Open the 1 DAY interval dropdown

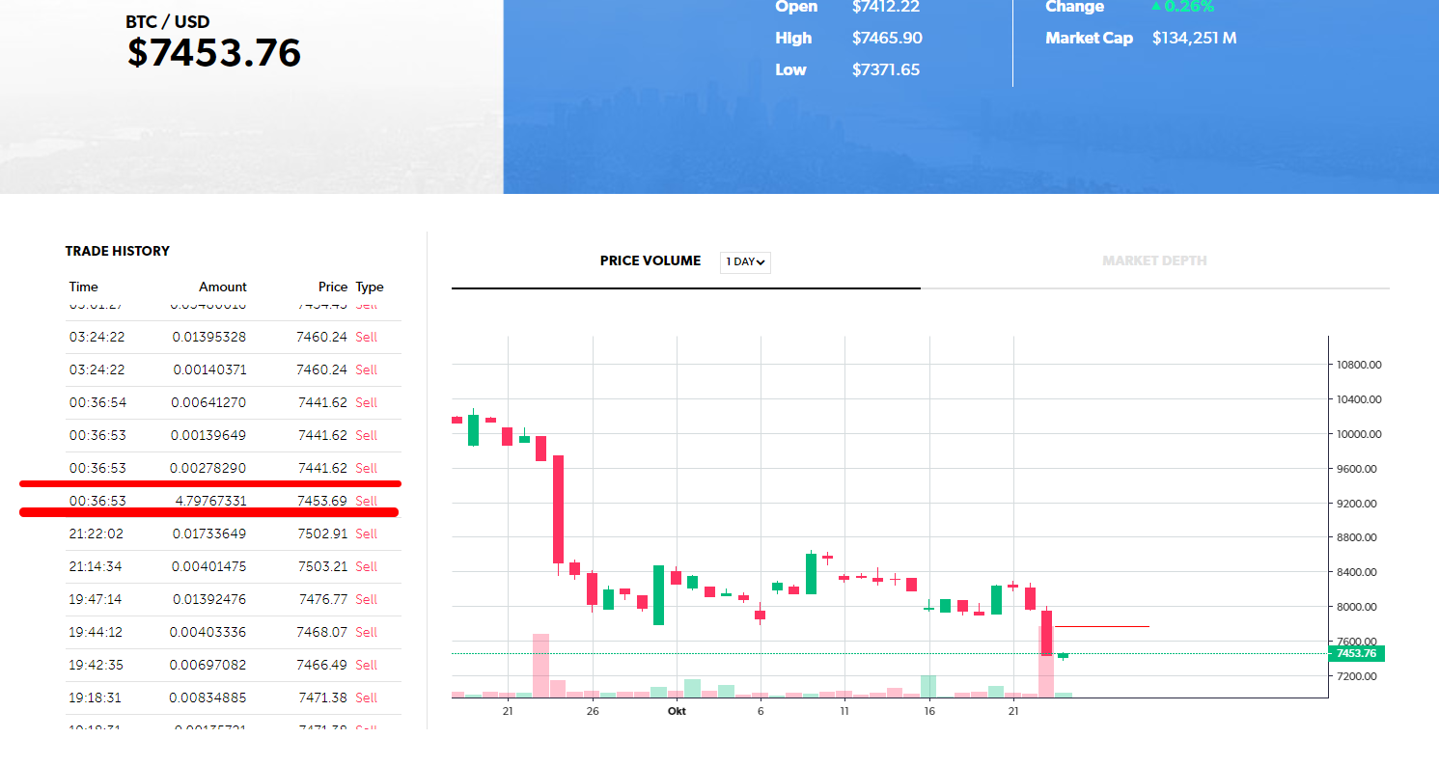pos(745,262)
